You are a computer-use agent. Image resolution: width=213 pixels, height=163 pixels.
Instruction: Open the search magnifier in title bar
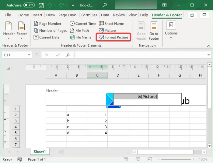pyautogui.click(x=105, y=5)
